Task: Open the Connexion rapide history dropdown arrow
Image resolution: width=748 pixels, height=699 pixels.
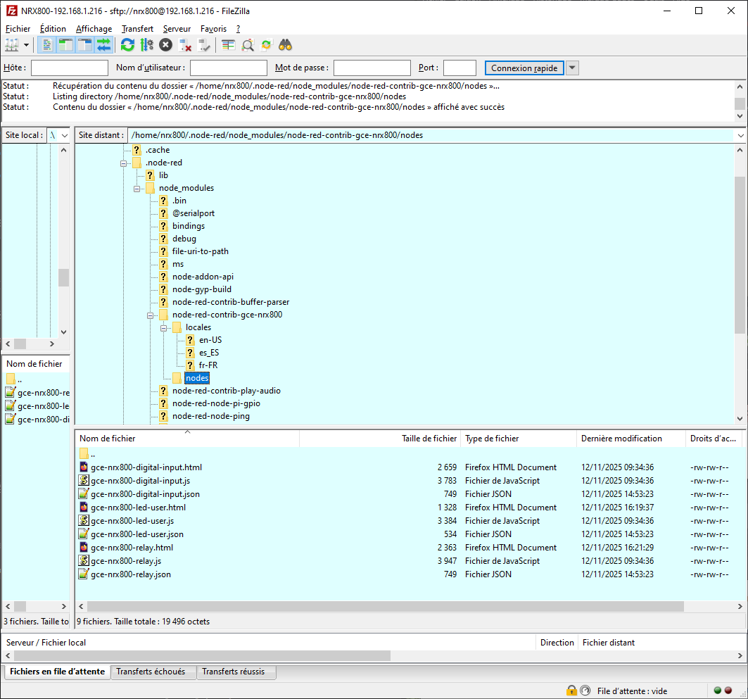Action: [572, 68]
